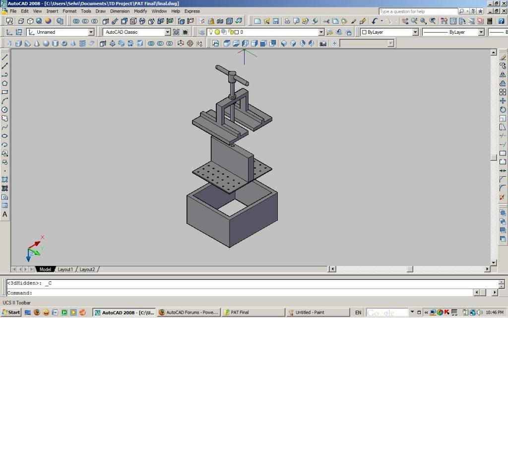Image resolution: width=508 pixels, height=460 pixels.
Task: Switch to Untitled - Paint taskbar button
Action: 318,312
